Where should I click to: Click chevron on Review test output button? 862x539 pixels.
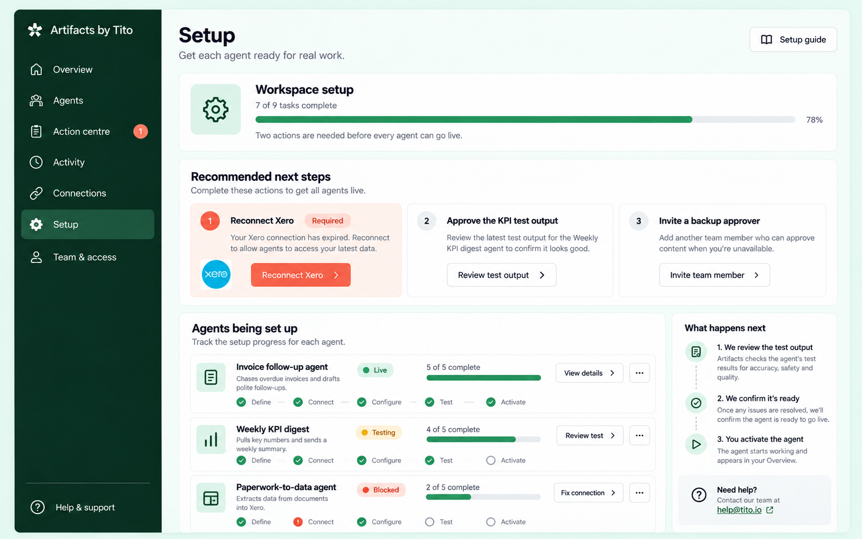(542, 275)
